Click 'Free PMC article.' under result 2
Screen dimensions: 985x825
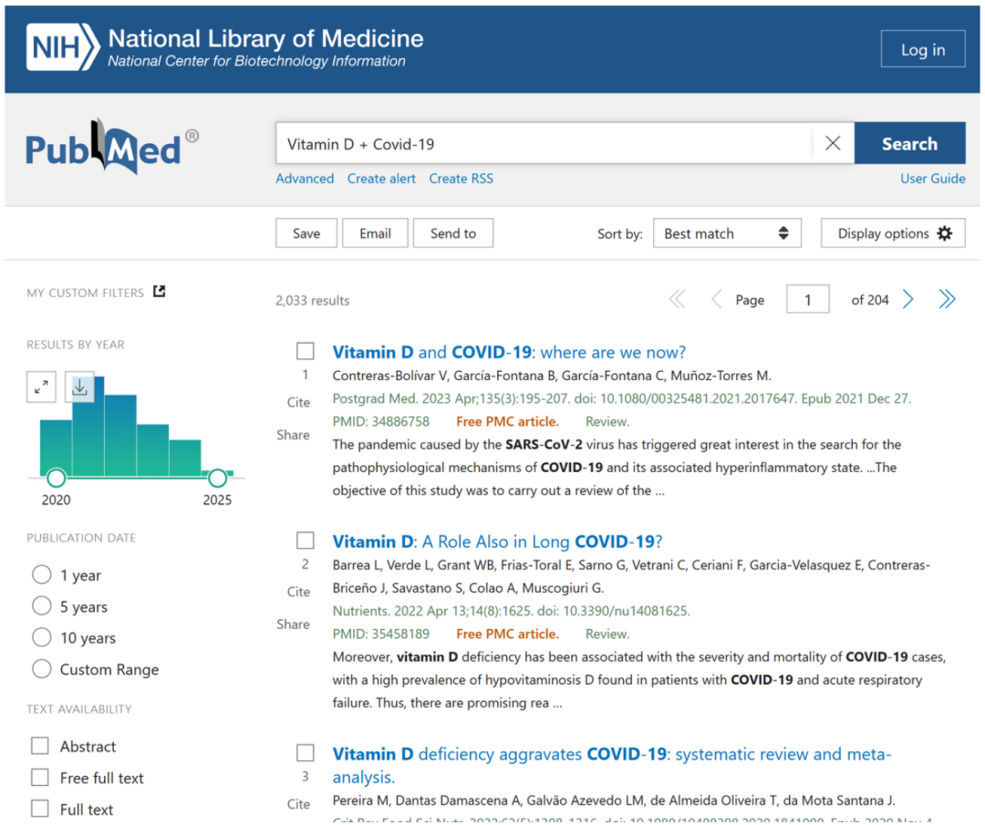(507, 634)
